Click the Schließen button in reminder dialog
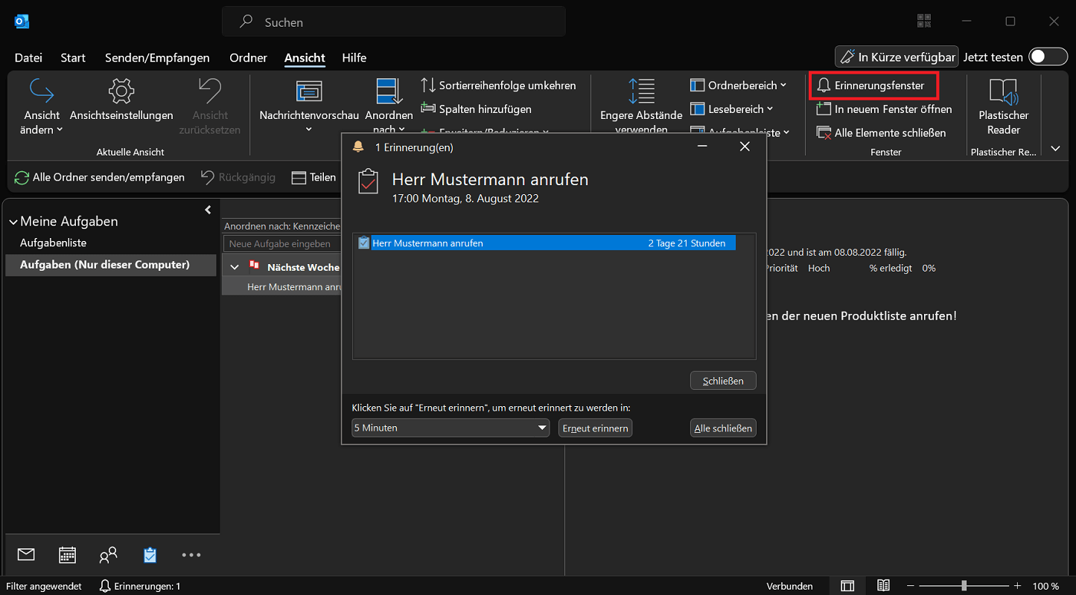 click(x=723, y=381)
